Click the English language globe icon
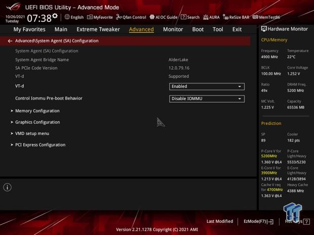 (67, 17)
